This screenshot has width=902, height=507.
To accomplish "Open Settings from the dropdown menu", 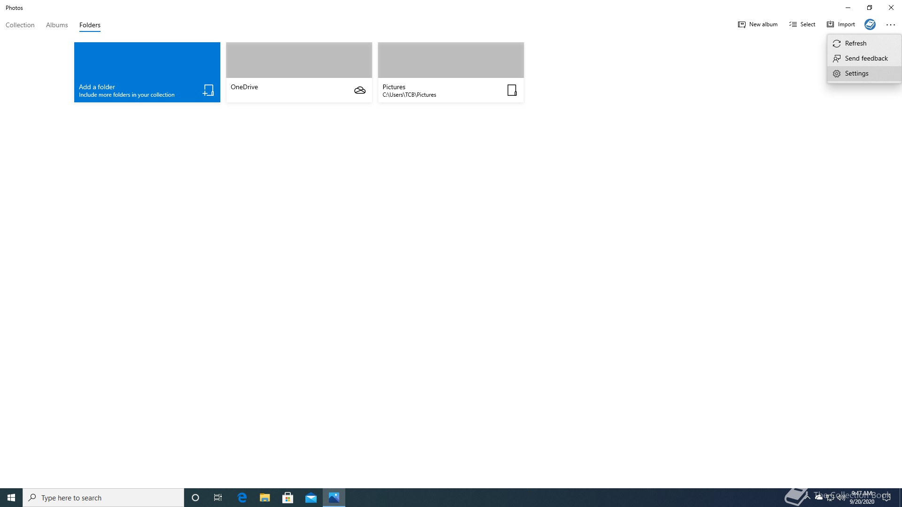I will coord(856,73).
